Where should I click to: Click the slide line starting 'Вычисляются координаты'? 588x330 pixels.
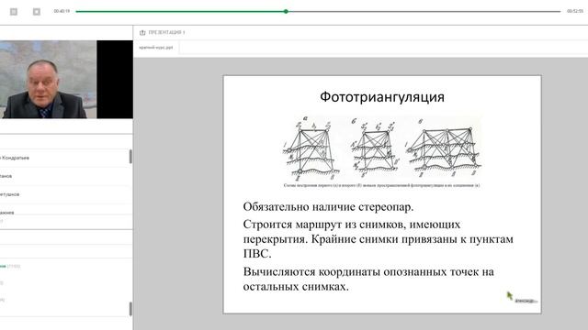[x=368, y=279]
